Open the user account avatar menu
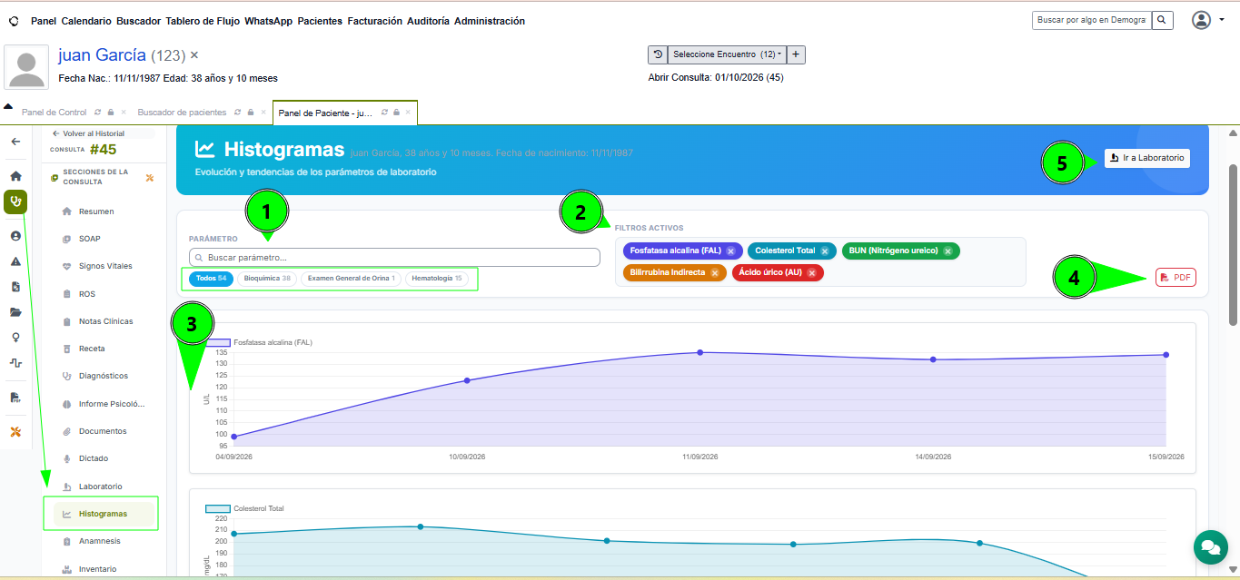This screenshot has height=580, width=1240. click(x=1202, y=20)
